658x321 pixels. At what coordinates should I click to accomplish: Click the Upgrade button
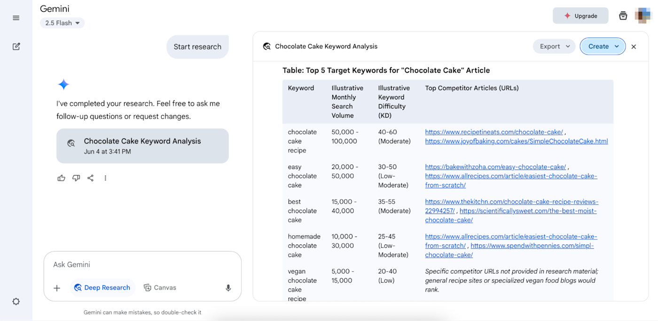click(580, 15)
